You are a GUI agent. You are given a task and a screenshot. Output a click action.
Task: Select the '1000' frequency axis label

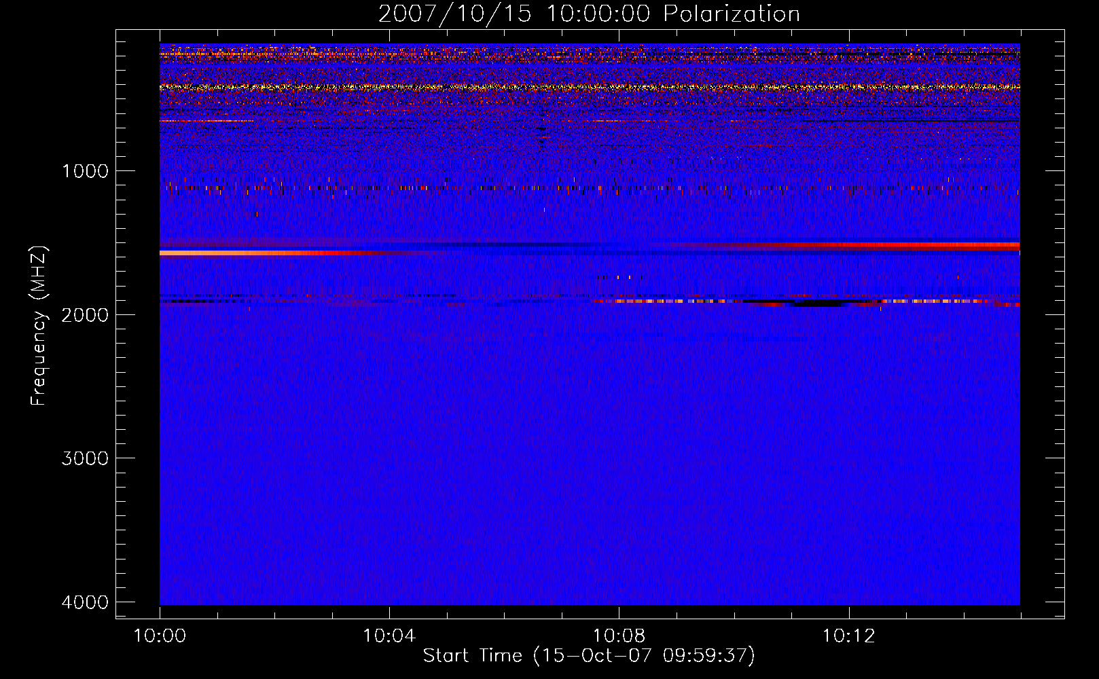click(x=85, y=171)
